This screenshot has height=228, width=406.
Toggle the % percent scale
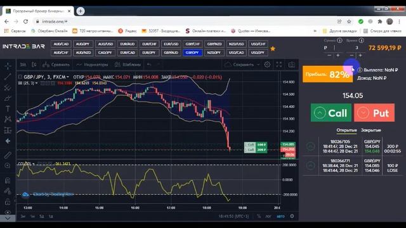(x=259, y=217)
